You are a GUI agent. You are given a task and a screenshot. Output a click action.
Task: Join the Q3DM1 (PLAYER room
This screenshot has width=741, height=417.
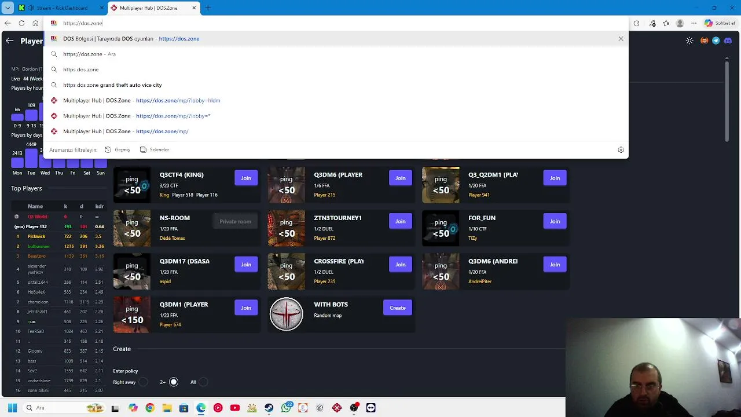click(246, 308)
